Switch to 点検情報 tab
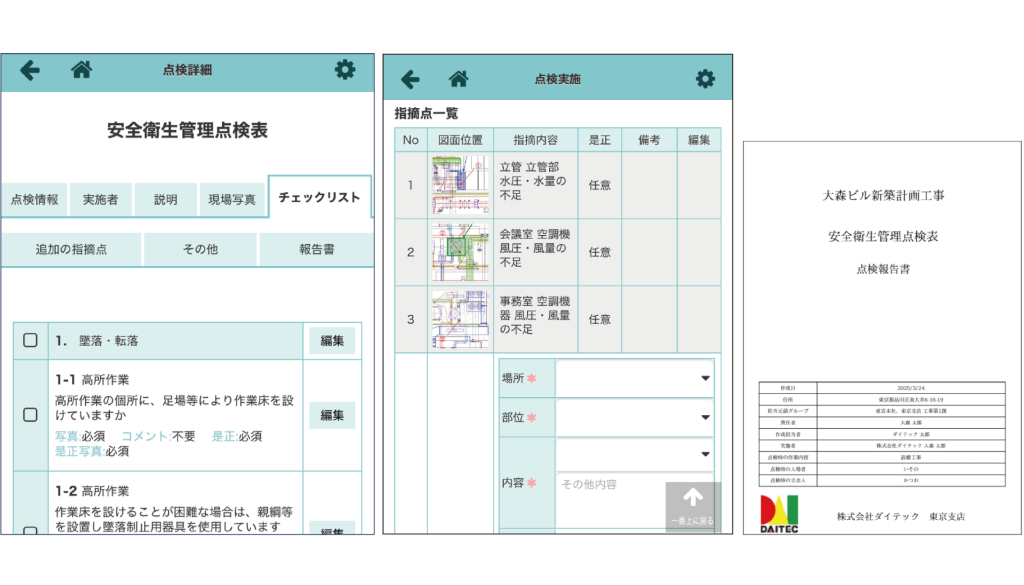1024x585 pixels. pos(35,199)
